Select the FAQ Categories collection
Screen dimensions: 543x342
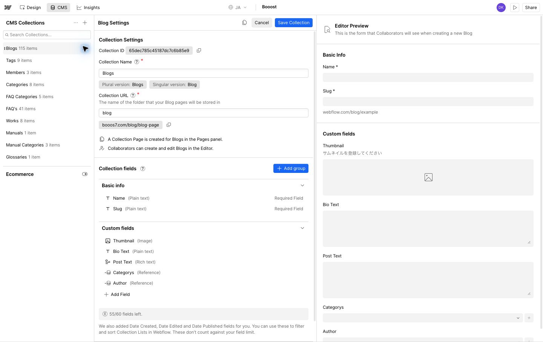click(47, 97)
